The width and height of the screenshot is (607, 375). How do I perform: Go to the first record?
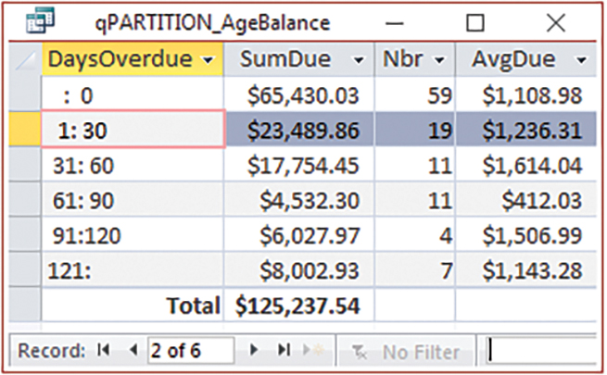[104, 352]
